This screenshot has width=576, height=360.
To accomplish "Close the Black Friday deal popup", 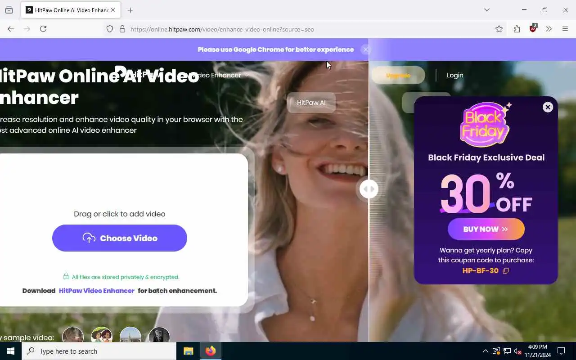I will (x=548, y=107).
